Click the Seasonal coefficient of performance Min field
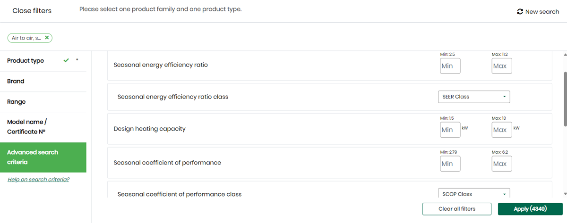 click(x=450, y=164)
